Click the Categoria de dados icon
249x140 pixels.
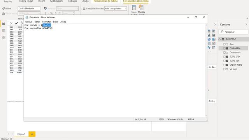point(84,9)
